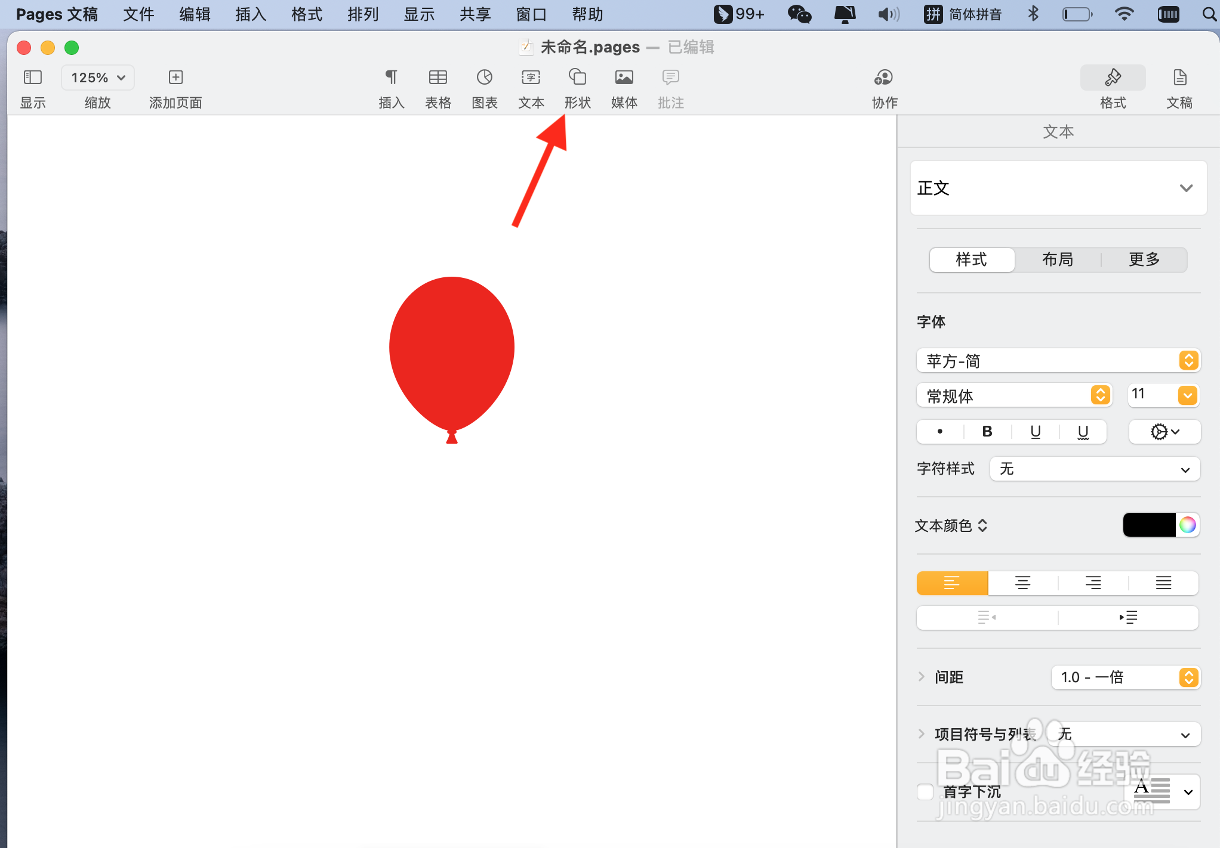Click the 协作 collaborate icon
This screenshot has height=848, width=1220.
pos(883,78)
